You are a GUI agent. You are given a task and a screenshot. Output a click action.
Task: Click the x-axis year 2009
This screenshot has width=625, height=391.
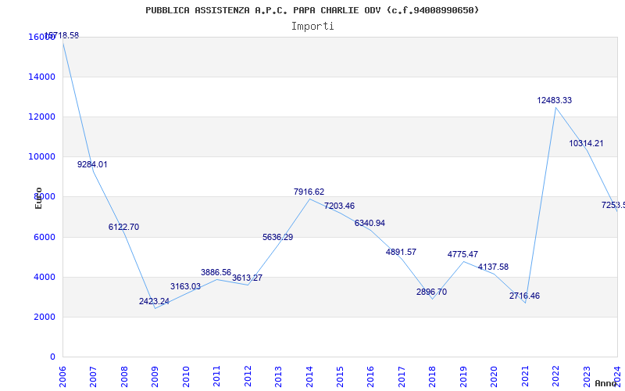click(x=155, y=377)
